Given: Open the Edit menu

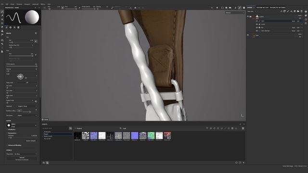Looking at the screenshot, I should (x=7, y=4).
